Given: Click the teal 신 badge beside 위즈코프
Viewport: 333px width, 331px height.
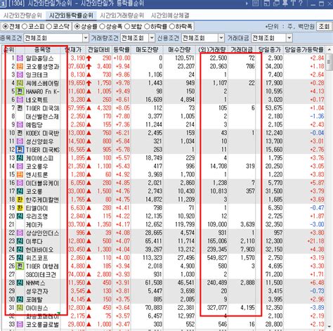Looking at the screenshot, I should pyautogui.click(x=20, y=258).
